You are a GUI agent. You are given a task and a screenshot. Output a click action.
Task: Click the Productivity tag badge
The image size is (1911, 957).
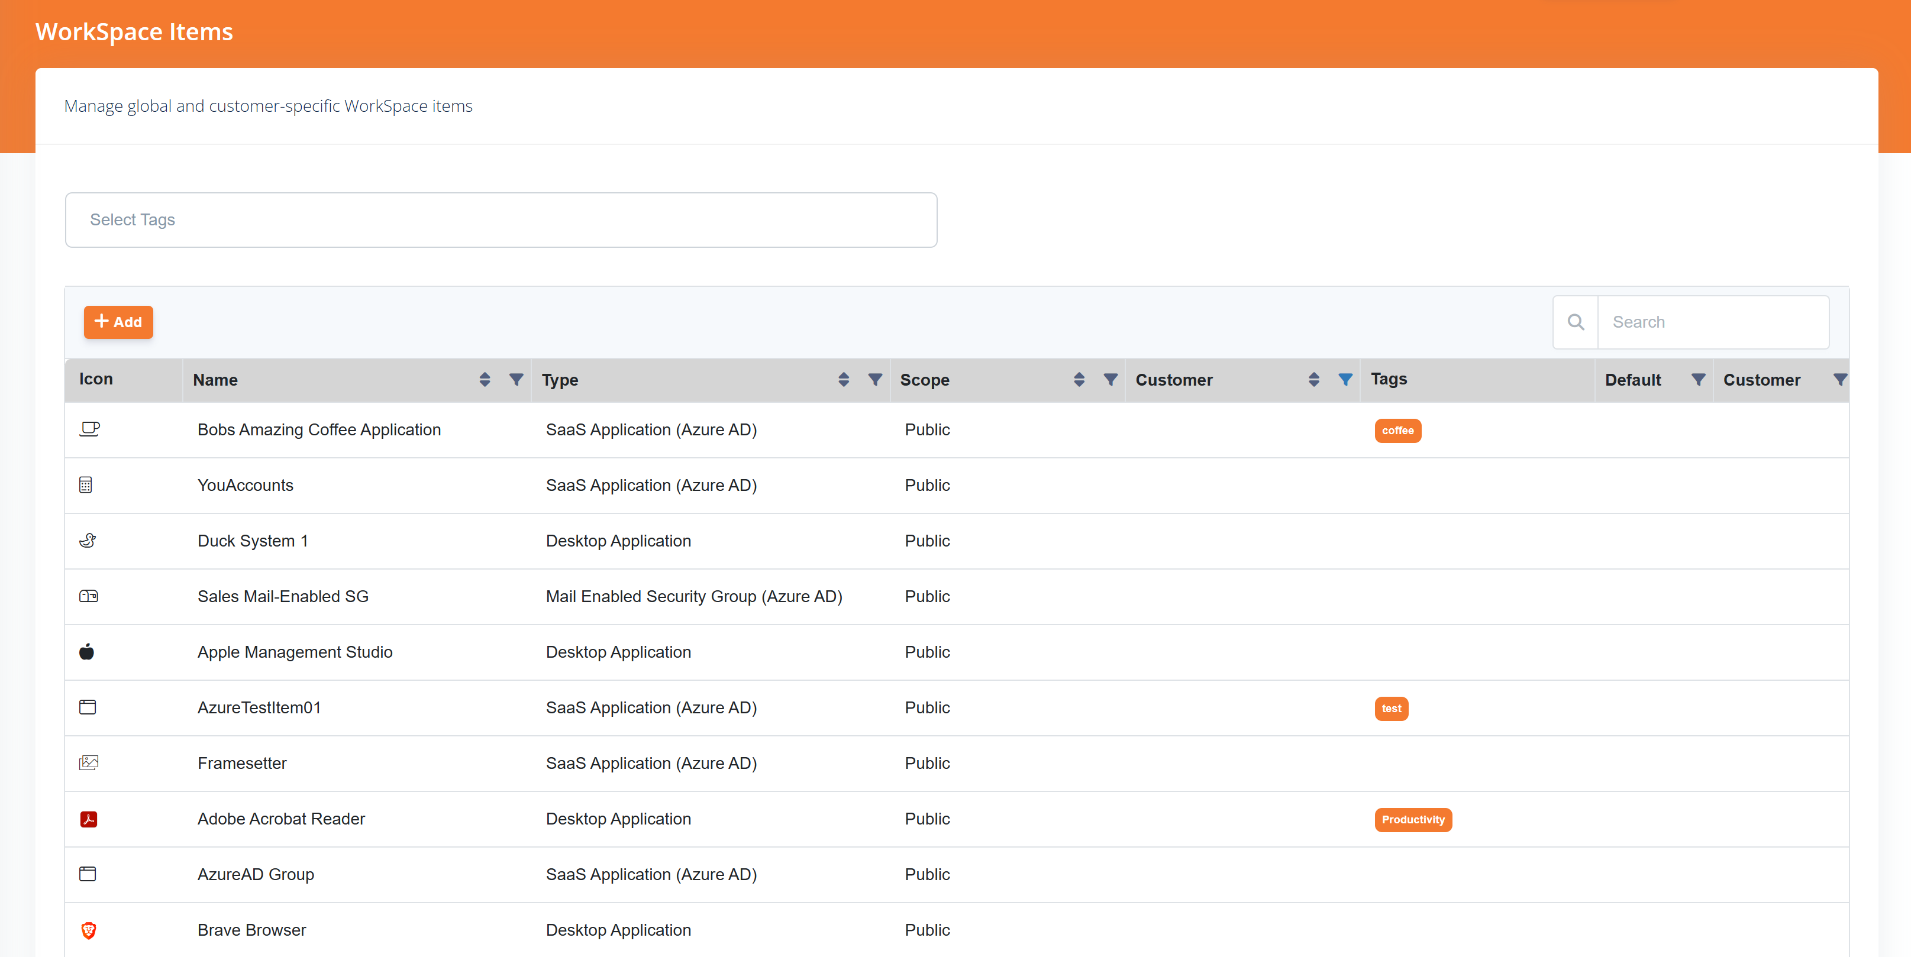1412,820
